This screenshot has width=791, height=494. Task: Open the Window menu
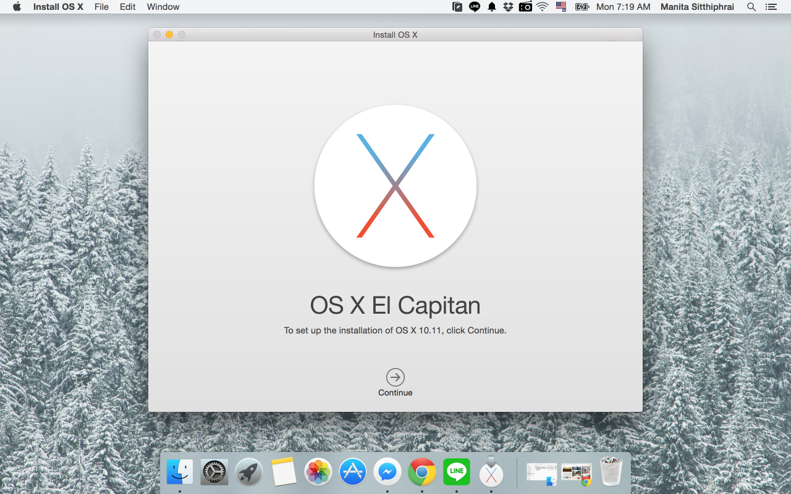pos(163,7)
